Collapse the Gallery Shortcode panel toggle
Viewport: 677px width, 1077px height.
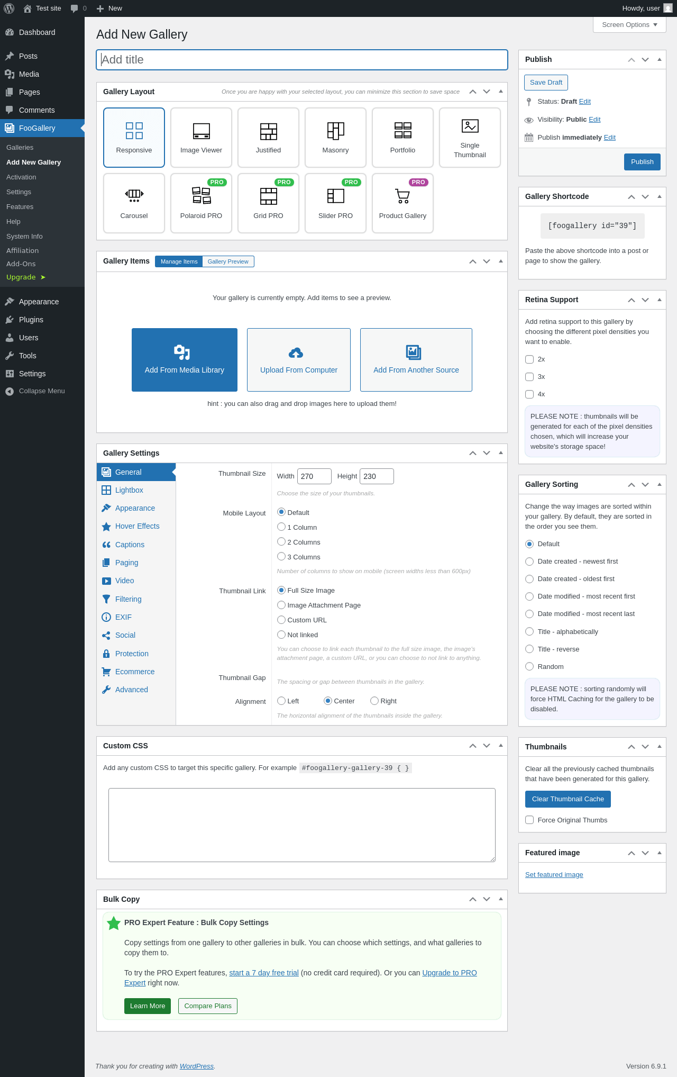click(x=660, y=196)
